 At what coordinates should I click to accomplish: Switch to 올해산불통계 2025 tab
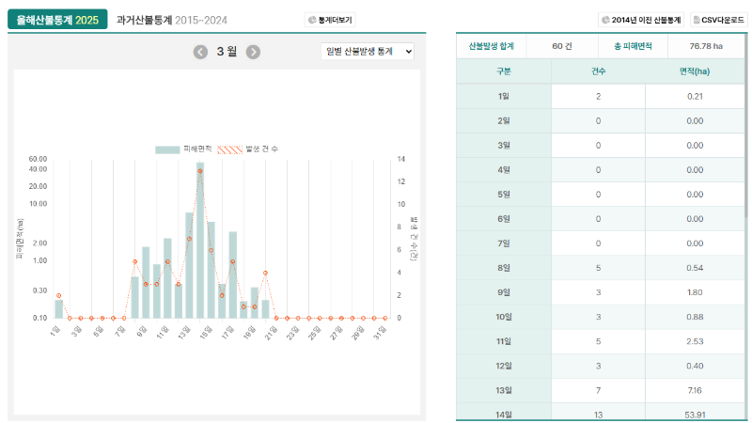click(x=57, y=20)
